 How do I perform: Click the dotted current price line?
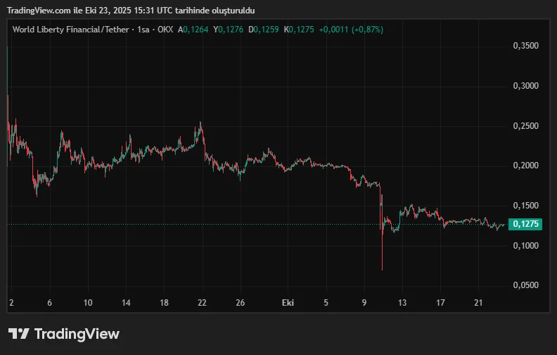(x=211, y=224)
